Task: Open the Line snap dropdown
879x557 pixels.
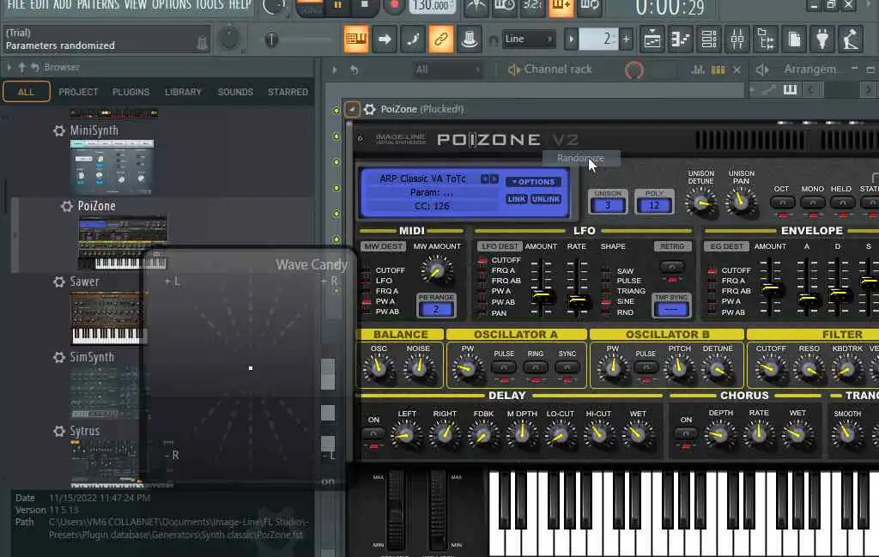Action: point(529,39)
